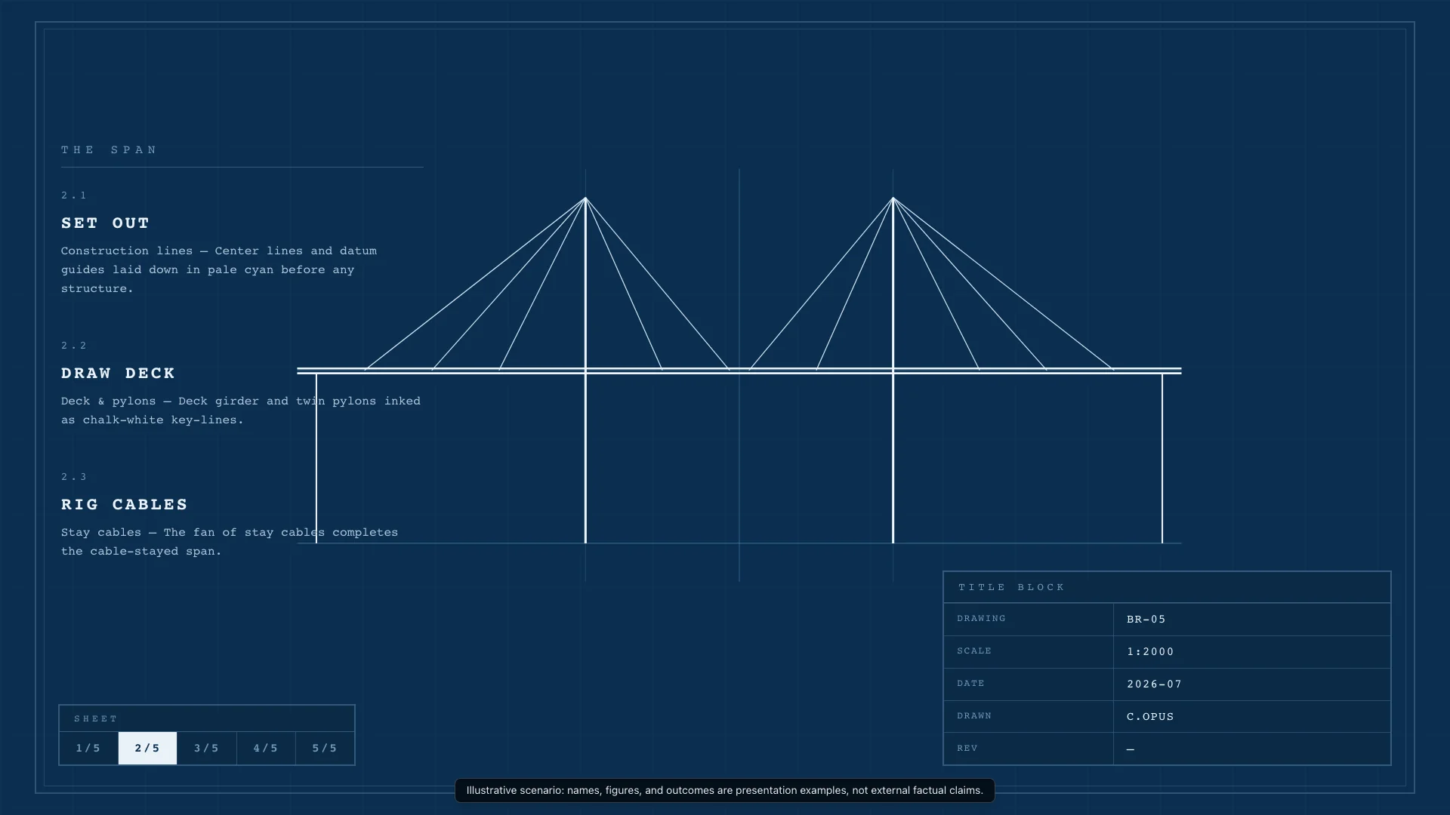Go to sheet 1/5

point(88,748)
